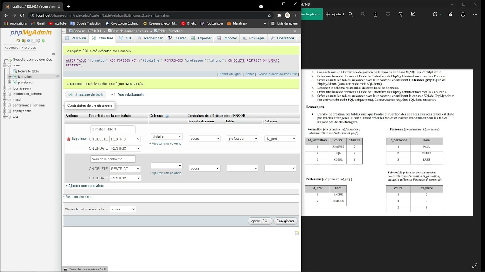Open the Insérer tab

click(177, 38)
